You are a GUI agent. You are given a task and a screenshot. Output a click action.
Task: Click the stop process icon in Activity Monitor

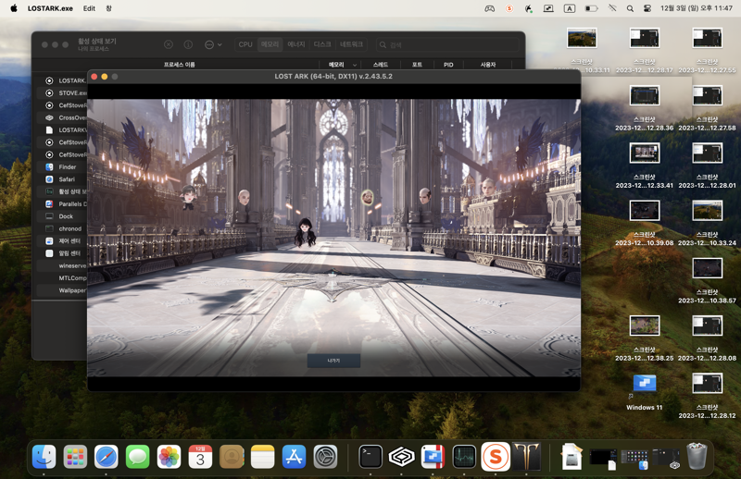pos(169,44)
